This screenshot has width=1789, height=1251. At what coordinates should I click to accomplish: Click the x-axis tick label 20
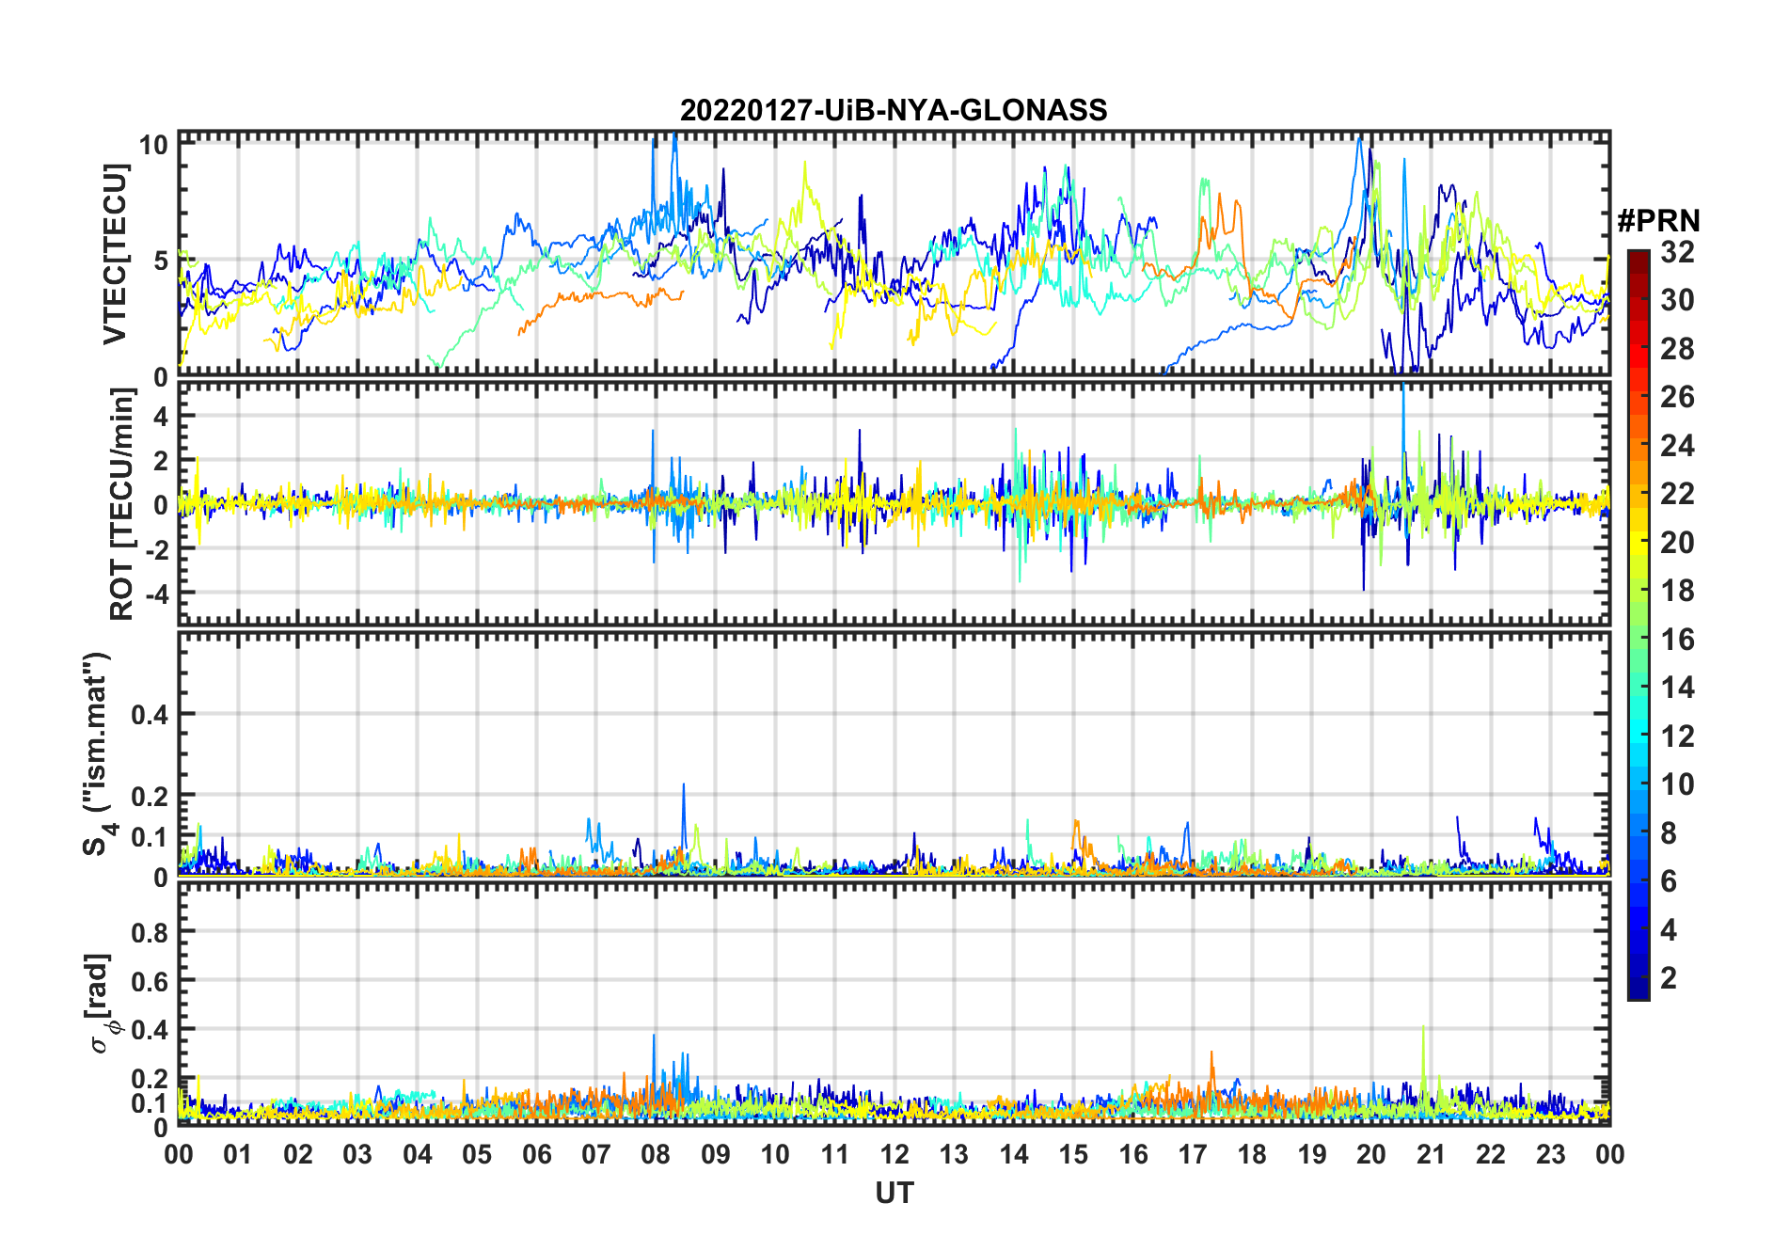click(1371, 1154)
